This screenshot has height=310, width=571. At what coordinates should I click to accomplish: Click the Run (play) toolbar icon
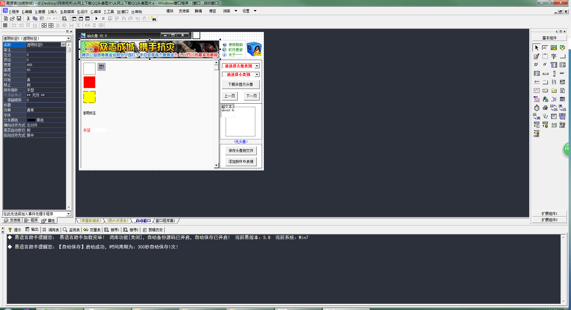pyautogui.click(x=96, y=19)
